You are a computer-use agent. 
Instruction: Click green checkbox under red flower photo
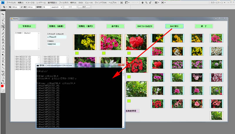tap(129, 53)
